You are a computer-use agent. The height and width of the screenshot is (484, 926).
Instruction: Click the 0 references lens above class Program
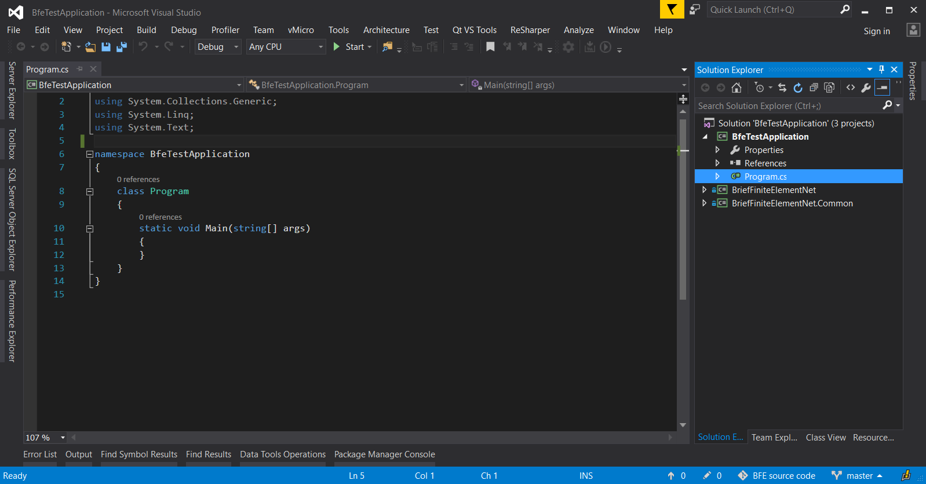coord(138,180)
